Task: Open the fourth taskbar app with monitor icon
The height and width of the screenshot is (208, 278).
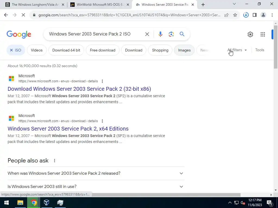Action: tap(60, 203)
